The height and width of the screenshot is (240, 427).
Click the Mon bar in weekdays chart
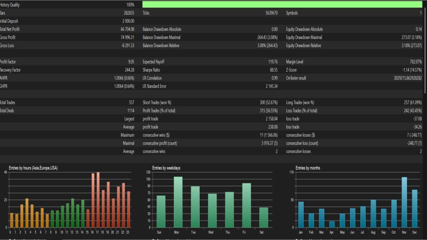click(x=178, y=202)
